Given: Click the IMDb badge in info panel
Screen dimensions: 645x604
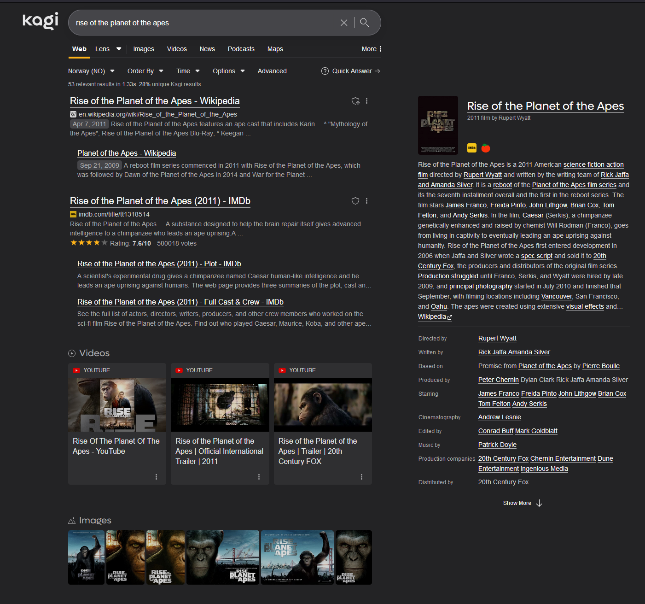Looking at the screenshot, I should point(472,148).
